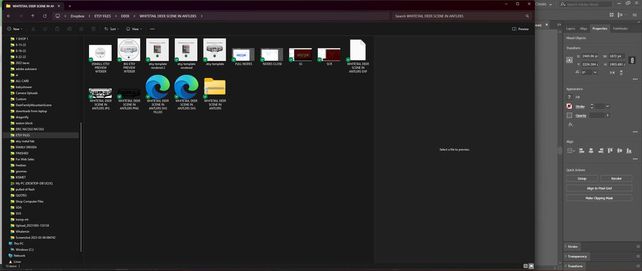Switch to the Pathfinder tab
642x271 pixels.
click(x=620, y=29)
